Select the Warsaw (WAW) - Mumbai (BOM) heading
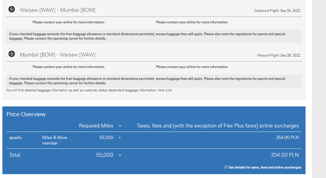The height and width of the screenshot is (178, 326). 58,10
